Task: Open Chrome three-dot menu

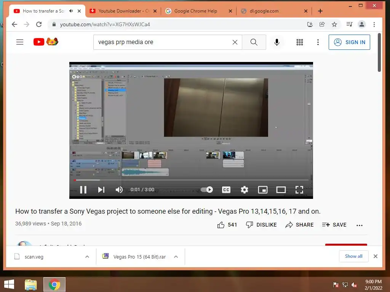Action: tap(374, 24)
